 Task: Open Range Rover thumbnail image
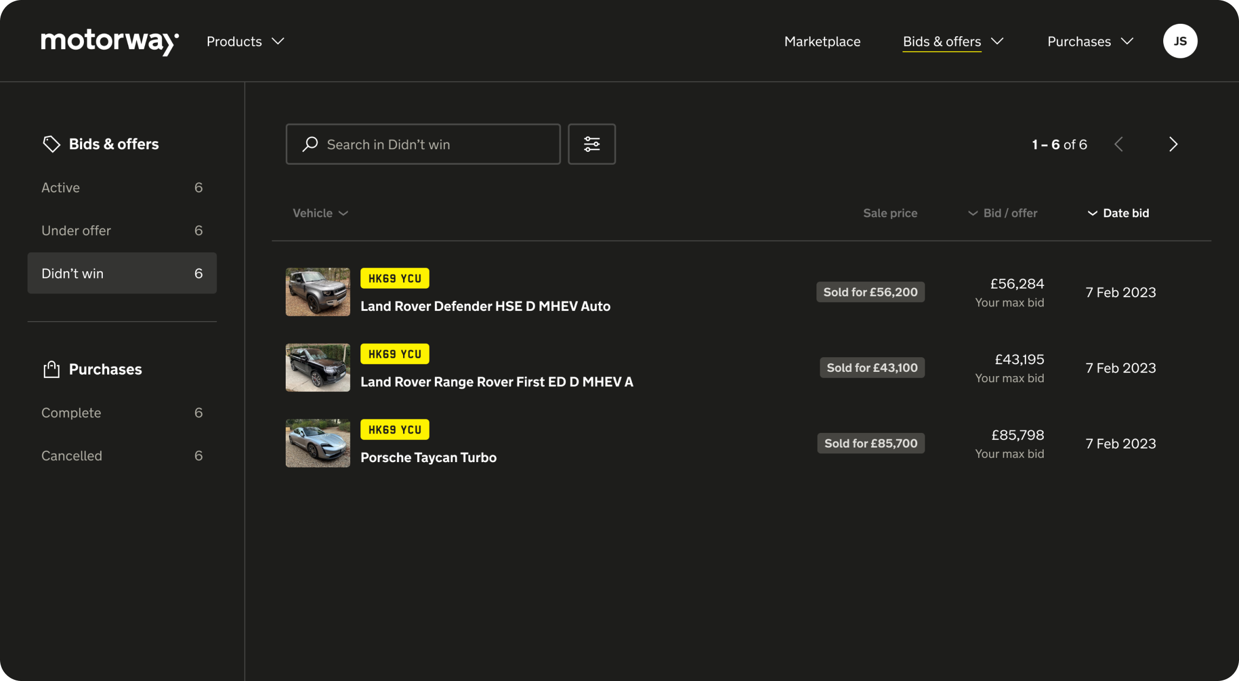tap(318, 368)
